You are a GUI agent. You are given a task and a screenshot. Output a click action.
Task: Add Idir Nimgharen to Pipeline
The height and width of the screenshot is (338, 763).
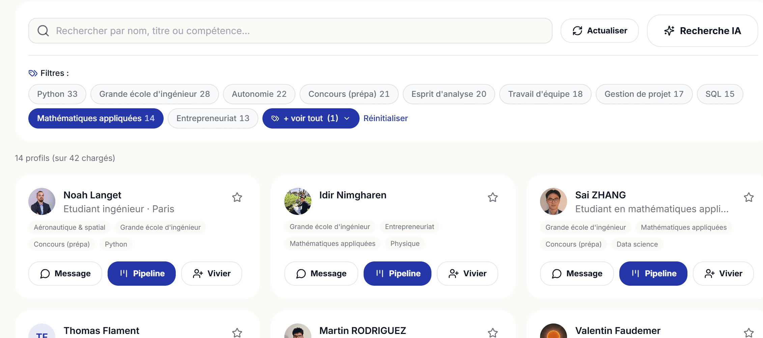click(397, 274)
